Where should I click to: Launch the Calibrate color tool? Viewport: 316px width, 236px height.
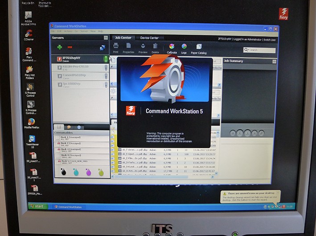[x=172, y=48]
